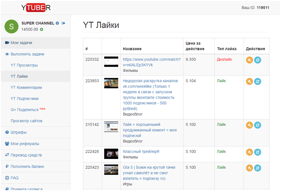The image size is (281, 191).
Task: Open Выполнять задачи section
Action: pyautogui.click(x=35, y=54)
